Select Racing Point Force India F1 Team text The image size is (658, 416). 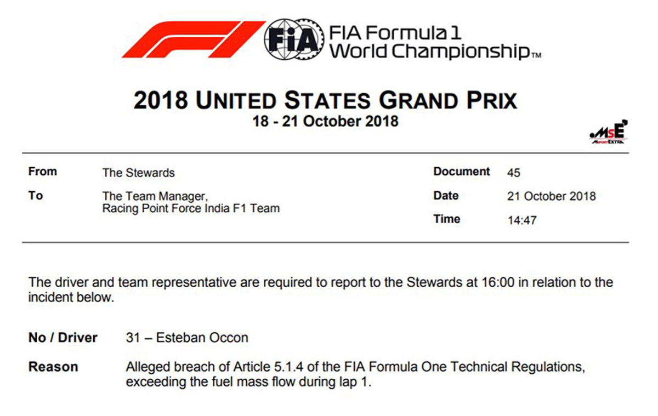pos(191,208)
